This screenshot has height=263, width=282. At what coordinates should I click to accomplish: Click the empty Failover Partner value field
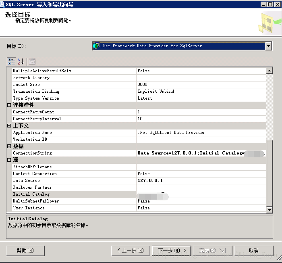coord(201,187)
